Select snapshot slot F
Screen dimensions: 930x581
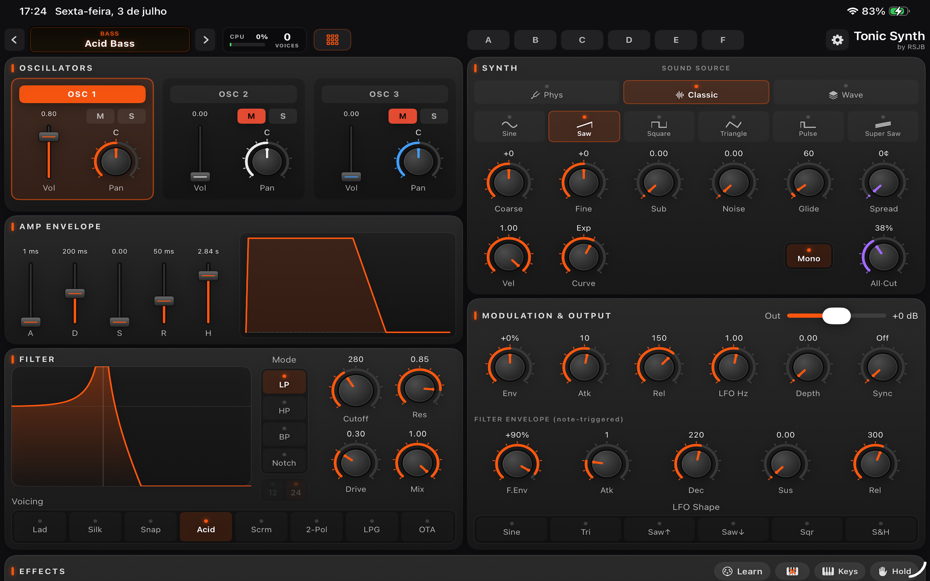(722, 40)
